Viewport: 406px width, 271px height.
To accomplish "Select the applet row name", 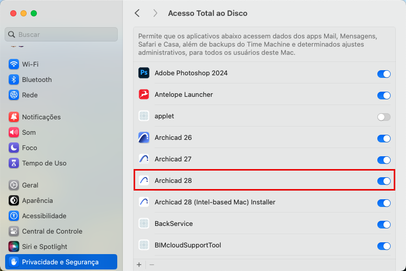I will tap(164, 116).
